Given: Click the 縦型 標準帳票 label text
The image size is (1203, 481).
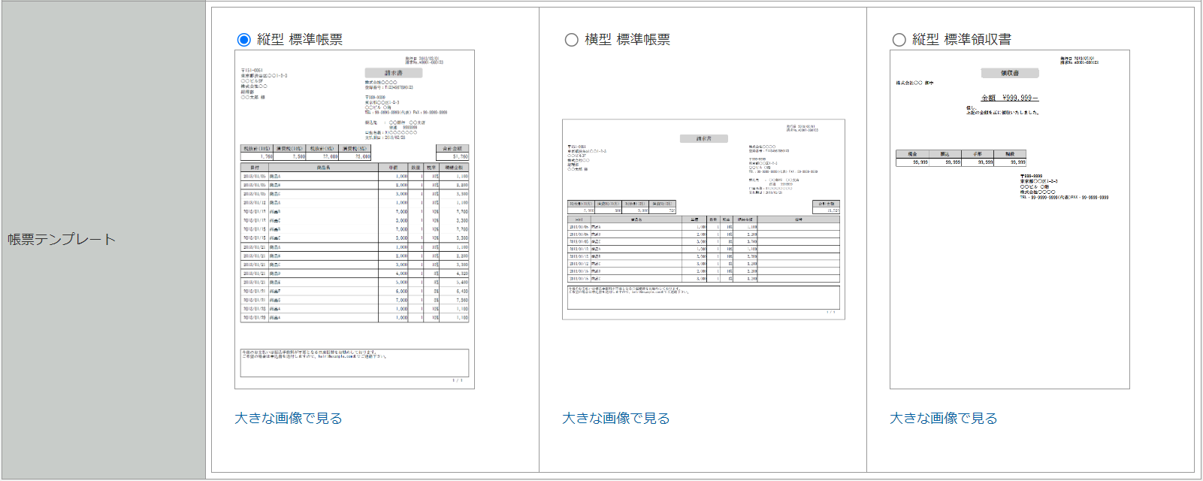Looking at the screenshot, I should point(300,40).
